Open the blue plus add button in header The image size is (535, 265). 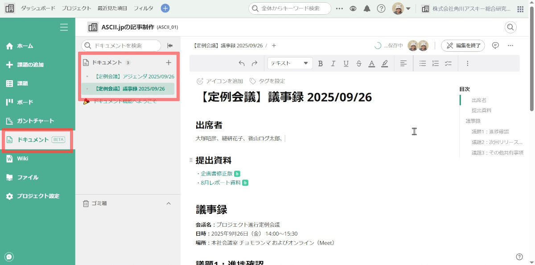pyautogui.click(x=165, y=8)
